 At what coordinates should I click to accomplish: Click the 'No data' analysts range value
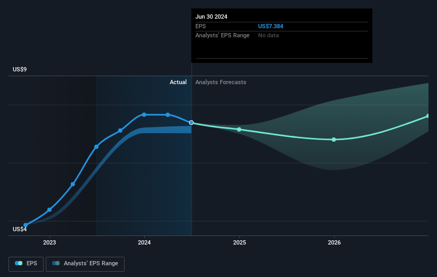[268, 36]
